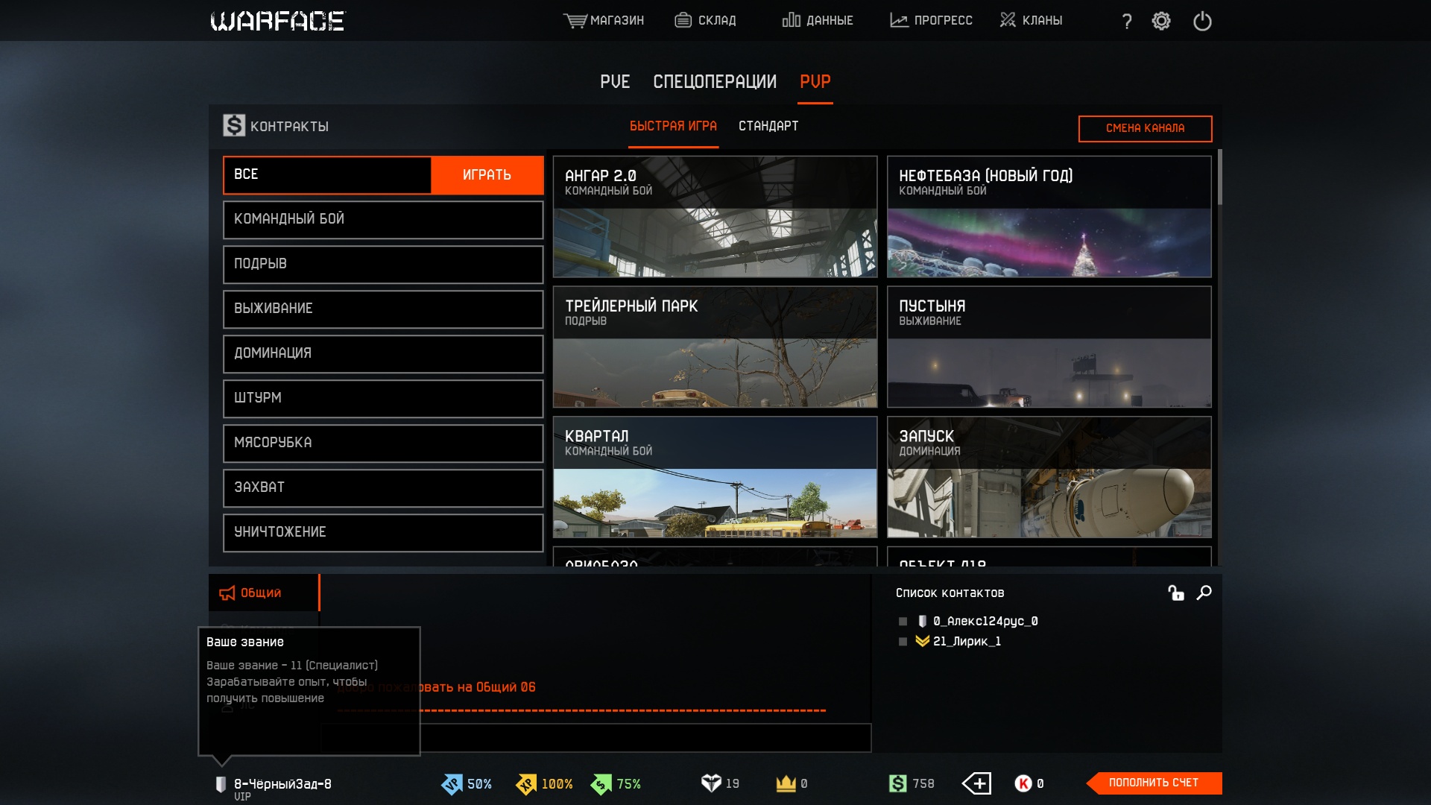
Task: Click the Смена канала button
Action: [x=1145, y=128]
